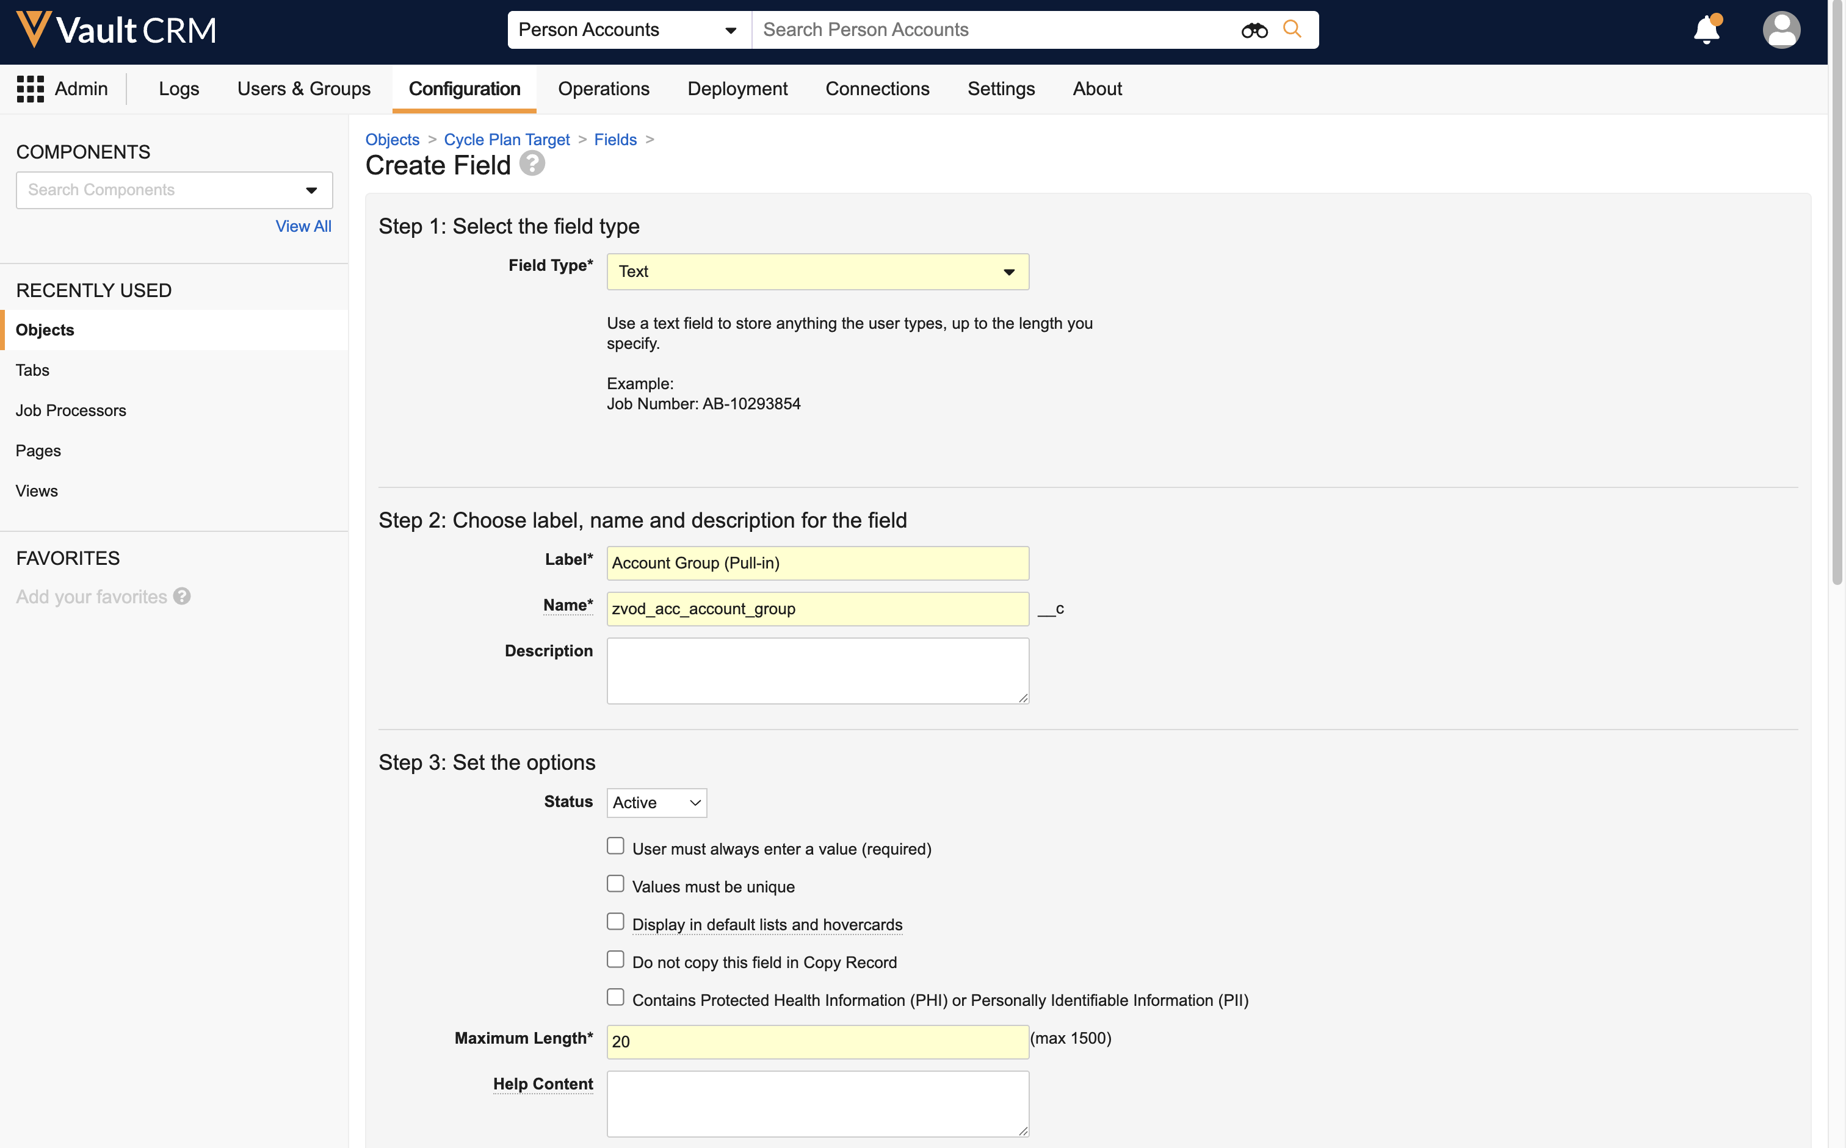Enable 'User must always enter a value'
This screenshot has width=1846, height=1148.
tap(615, 846)
